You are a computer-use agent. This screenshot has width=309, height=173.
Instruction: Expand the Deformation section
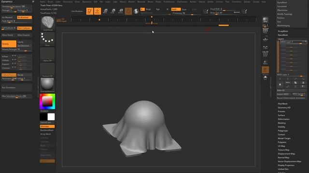pyautogui.click(x=283, y=119)
